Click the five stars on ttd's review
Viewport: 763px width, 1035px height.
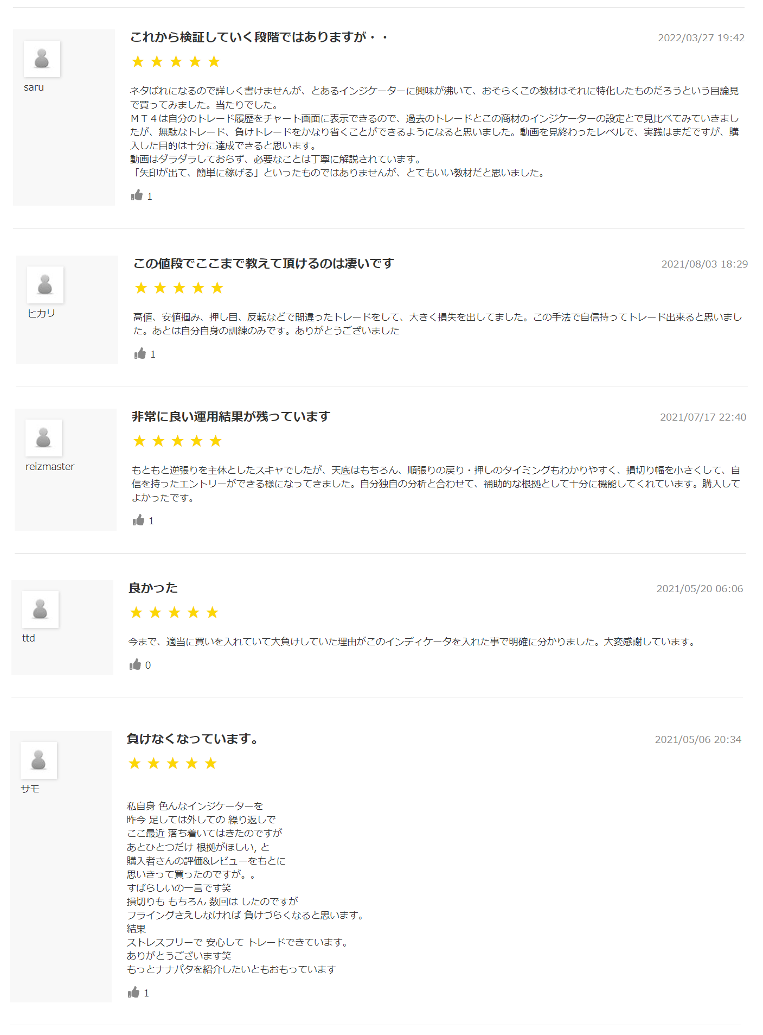click(x=174, y=613)
